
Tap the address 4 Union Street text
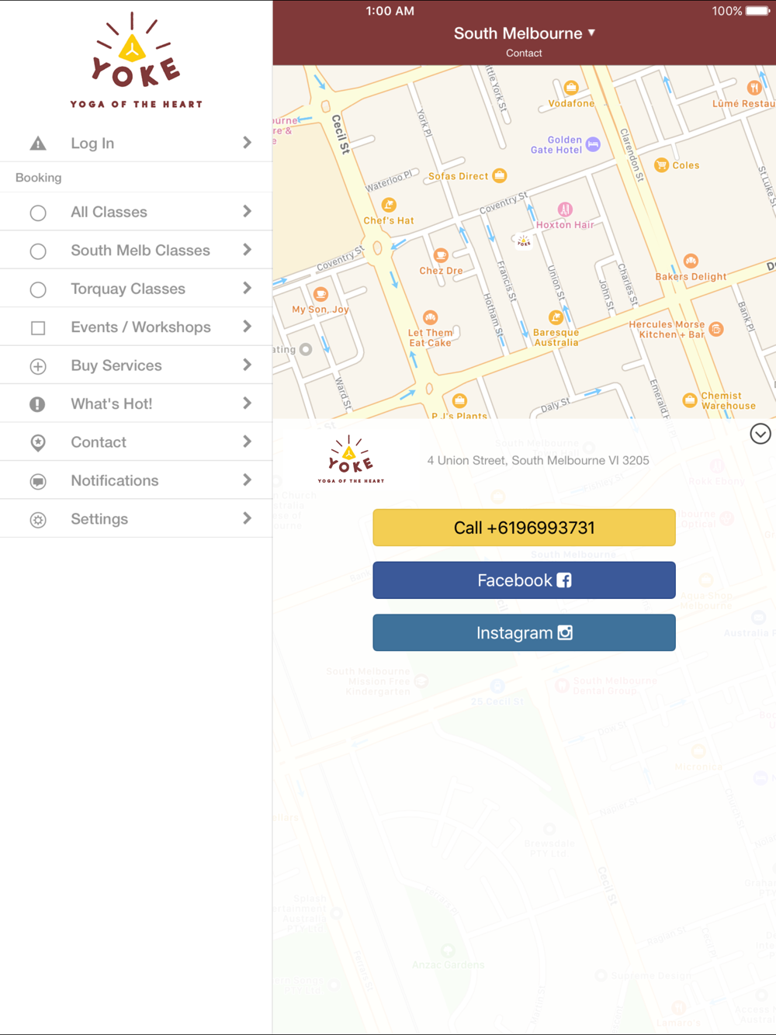click(538, 460)
